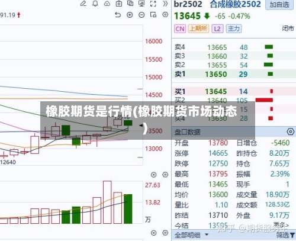
Task: Select the 卖4 order row at 13665
Action: point(234,47)
